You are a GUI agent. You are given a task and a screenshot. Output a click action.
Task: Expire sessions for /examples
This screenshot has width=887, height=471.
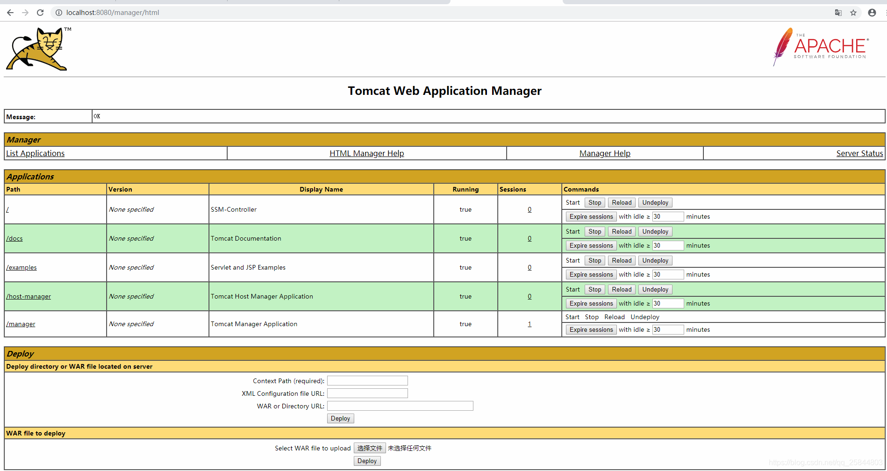coord(591,274)
